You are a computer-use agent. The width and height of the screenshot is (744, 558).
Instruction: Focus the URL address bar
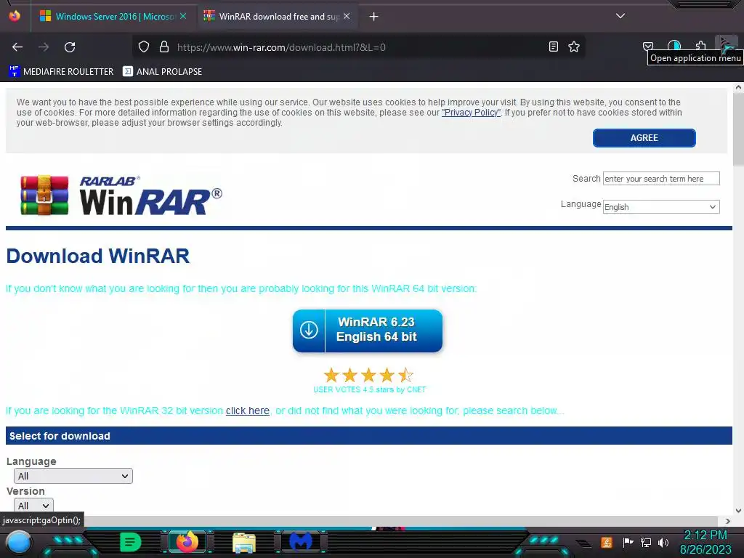pyautogui.click(x=358, y=47)
